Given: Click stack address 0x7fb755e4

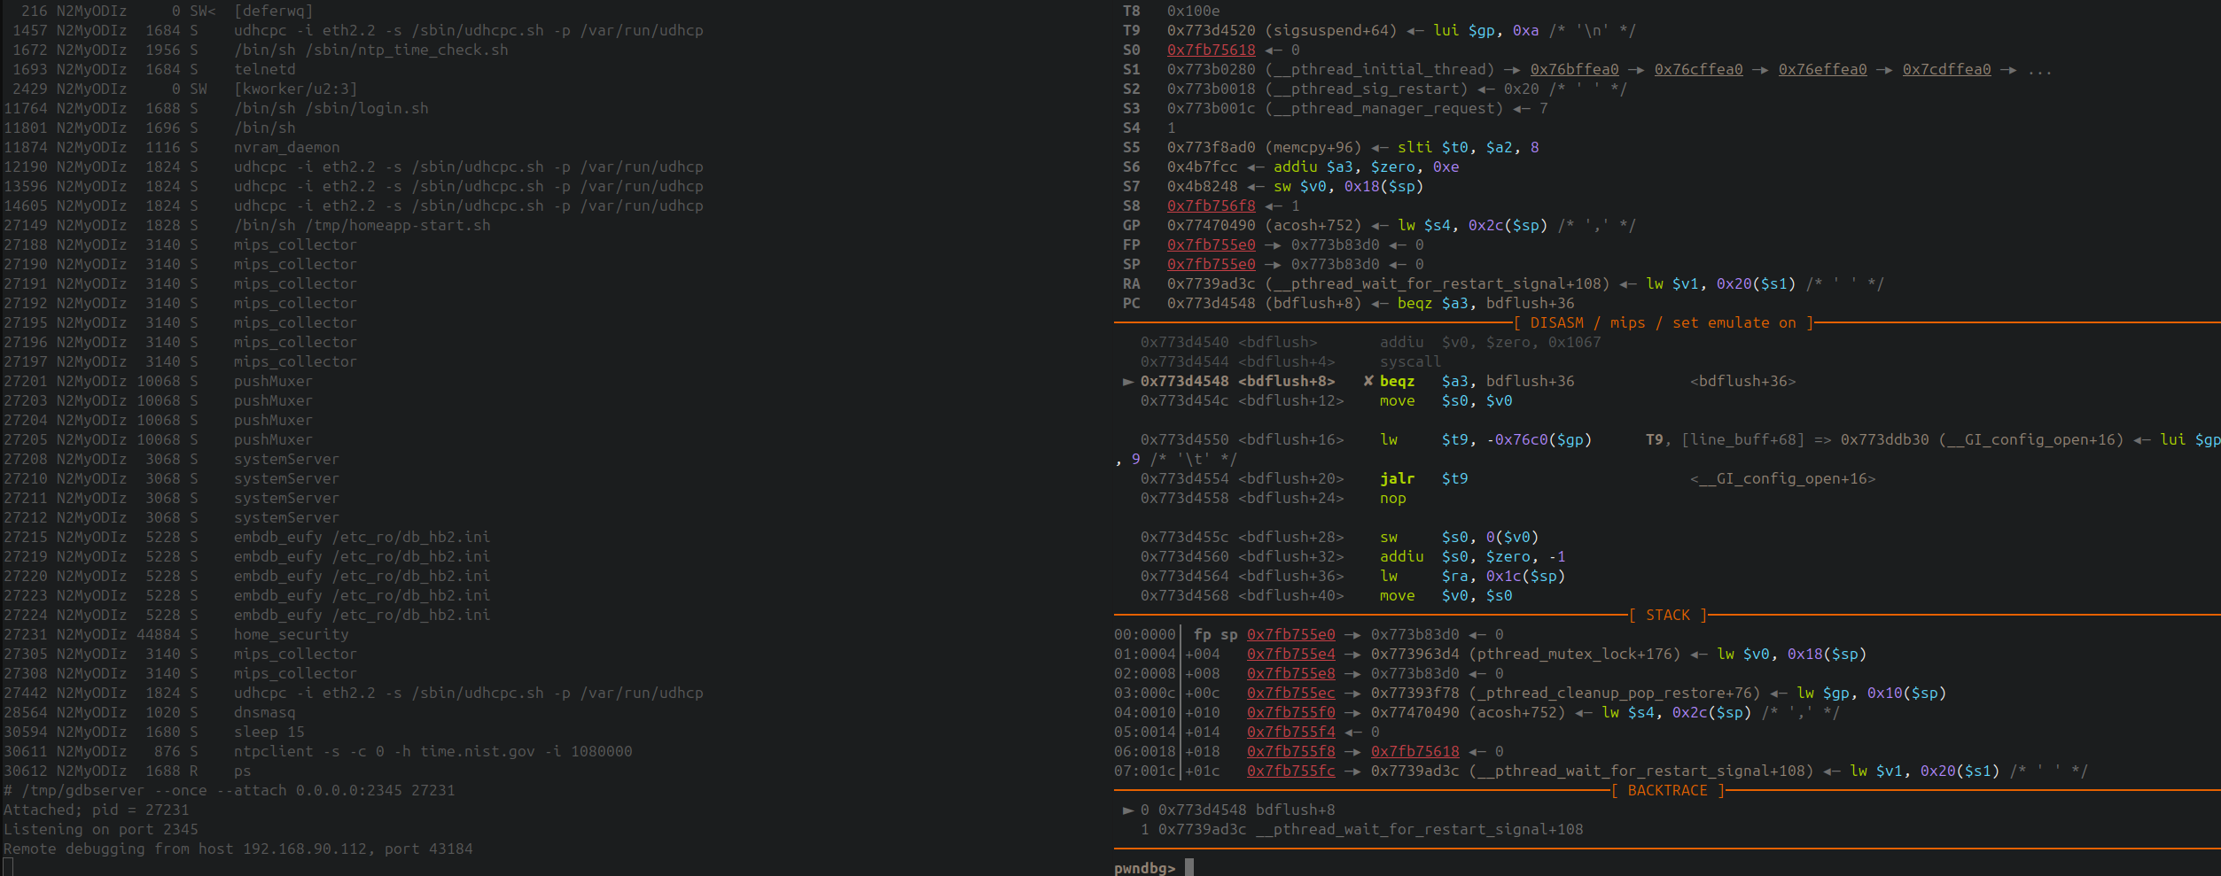Looking at the screenshot, I should 1291,654.
